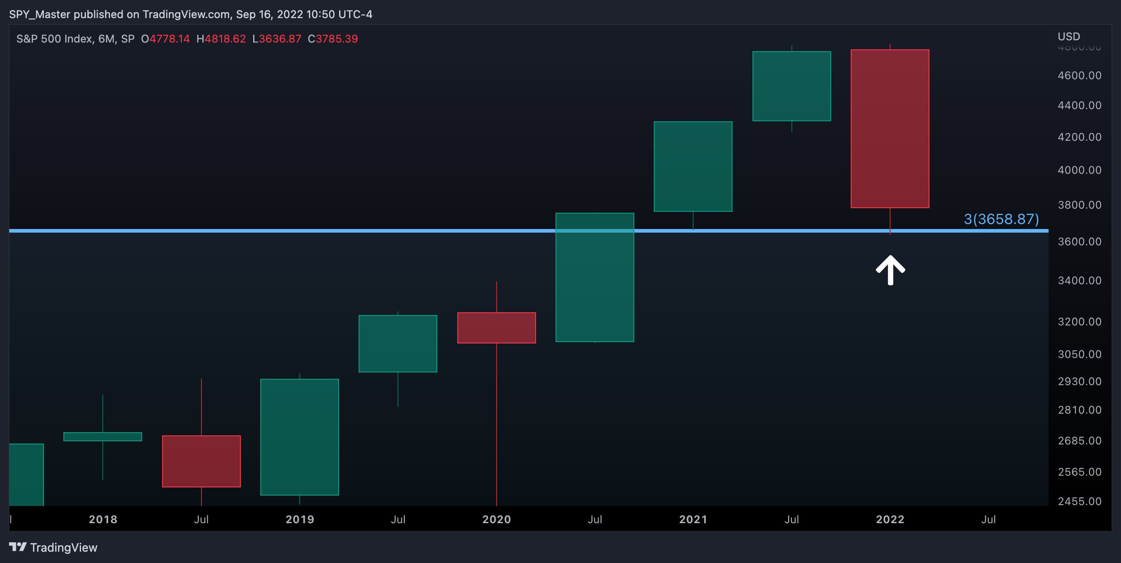Screen dimensions: 1121x563
Task: Click the tall green candle above Jul 2020
Action: (595, 277)
